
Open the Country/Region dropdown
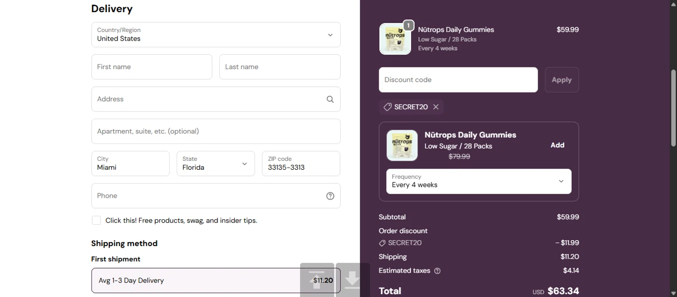click(216, 35)
